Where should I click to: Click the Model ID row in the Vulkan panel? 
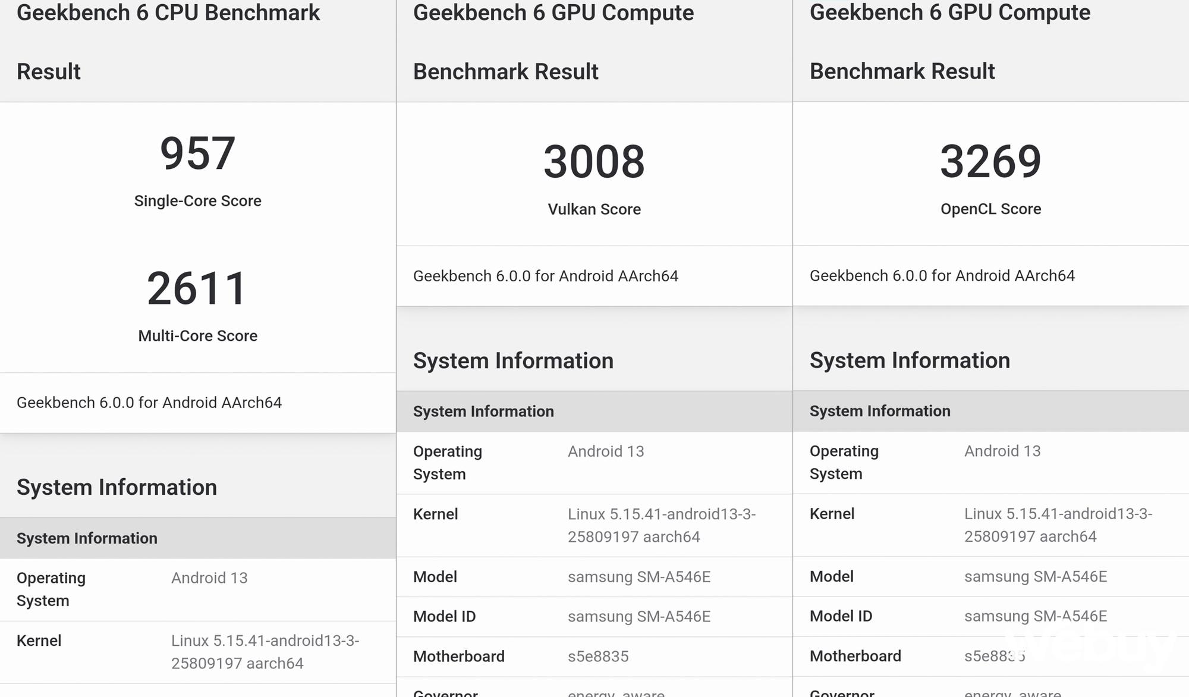[x=594, y=617]
